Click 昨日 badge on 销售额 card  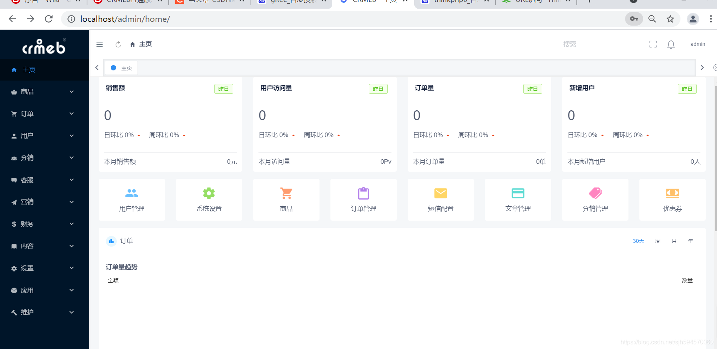[x=224, y=89]
